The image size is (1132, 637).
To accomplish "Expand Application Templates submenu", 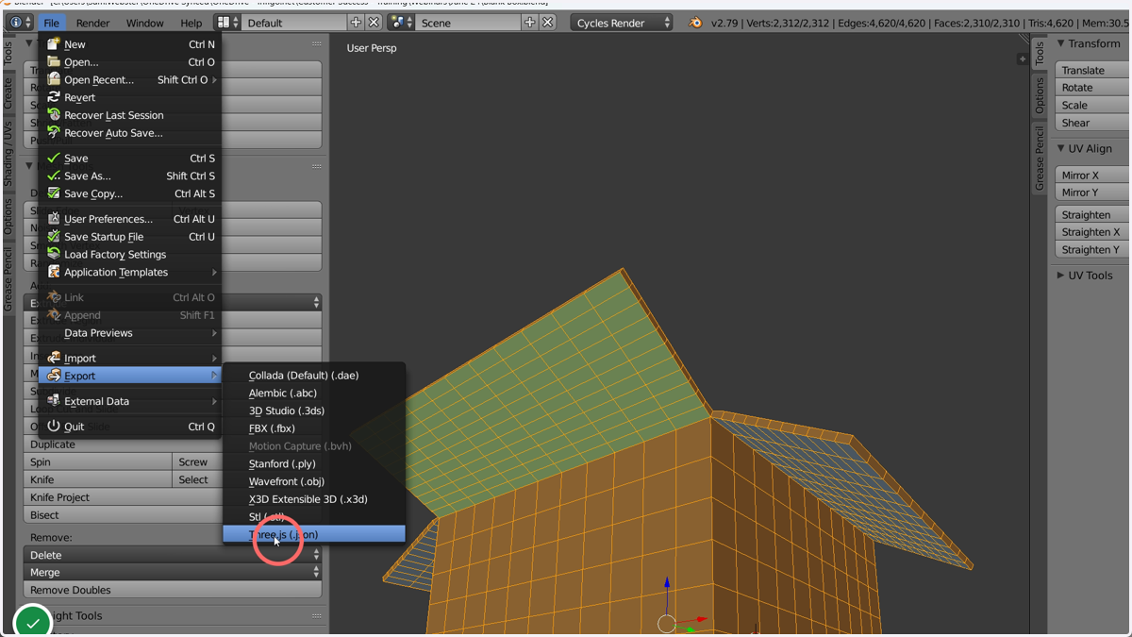I will pos(129,272).
